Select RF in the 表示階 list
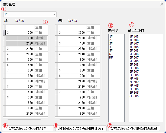 111,57
